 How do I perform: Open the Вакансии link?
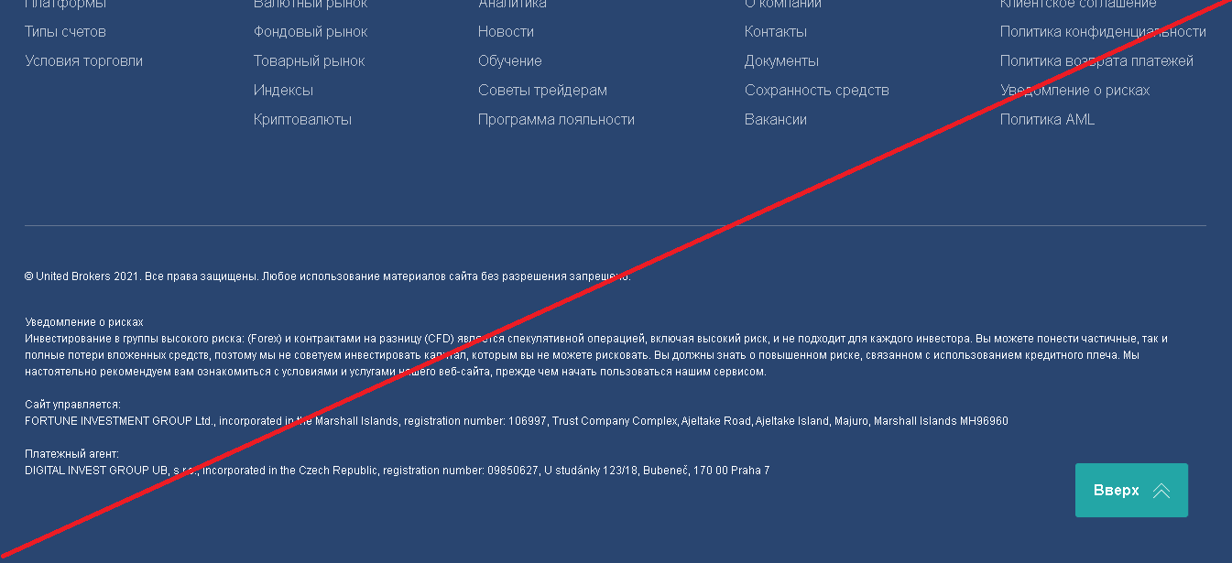tap(776, 120)
